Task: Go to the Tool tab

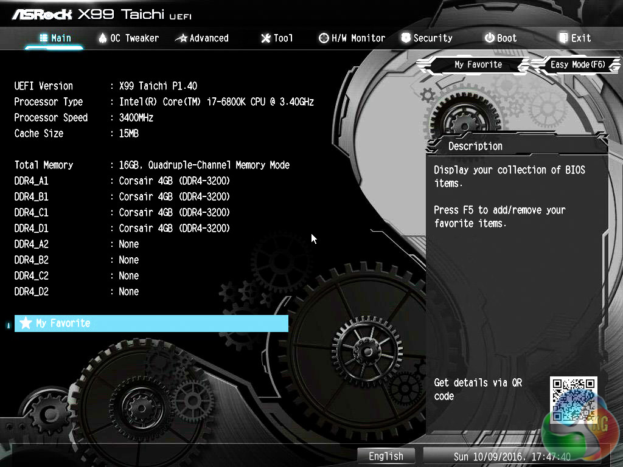Action: click(277, 38)
